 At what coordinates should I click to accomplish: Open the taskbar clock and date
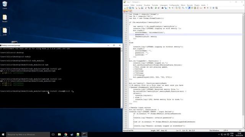point(239,134)
